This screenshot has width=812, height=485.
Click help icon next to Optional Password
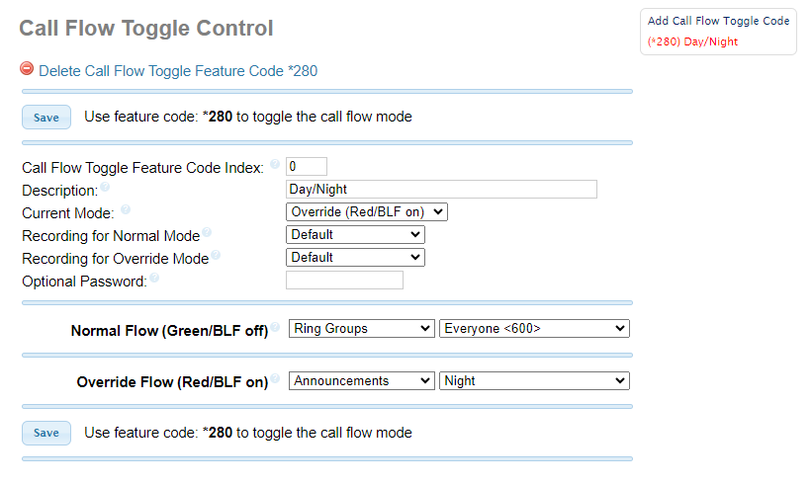154,279
